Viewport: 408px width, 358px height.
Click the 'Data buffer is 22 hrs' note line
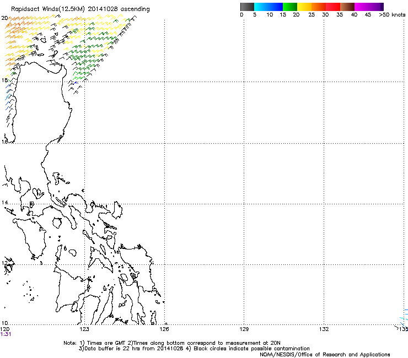click(x=194, y=349)
